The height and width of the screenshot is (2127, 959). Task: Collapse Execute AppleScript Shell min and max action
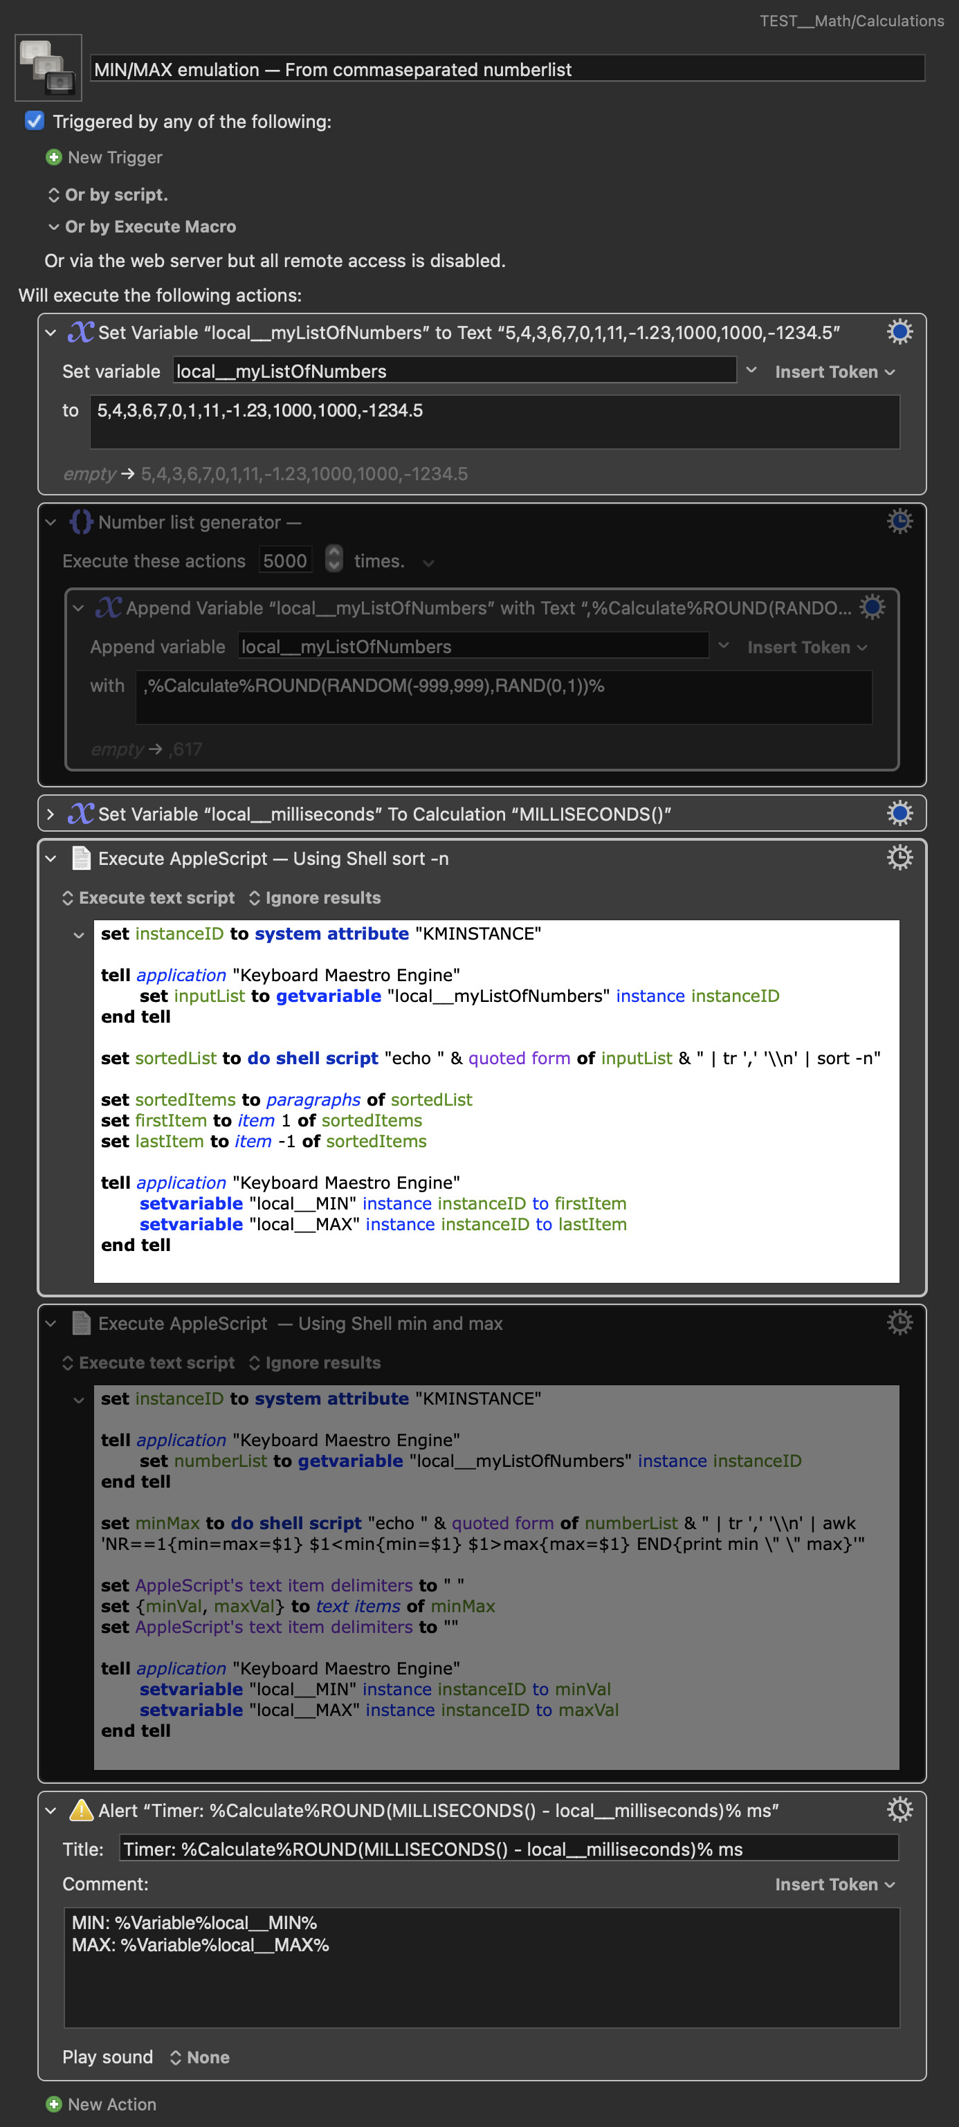(x=51, y=1324)
